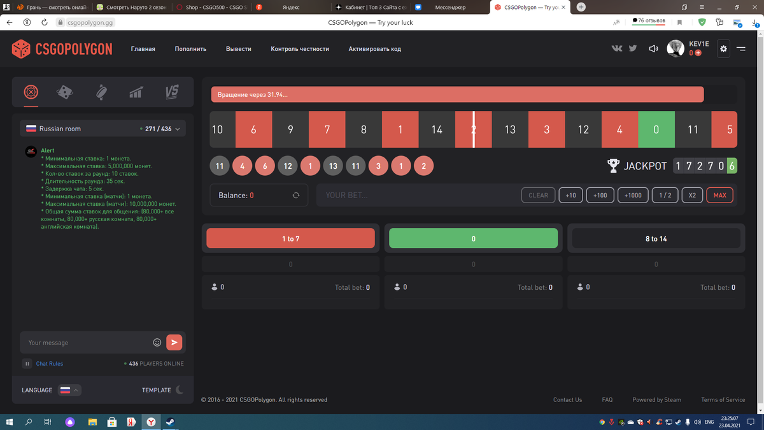Bet on 1 to 7 range
The width and height of the screenshot is (764, 430).
point(290,238)
